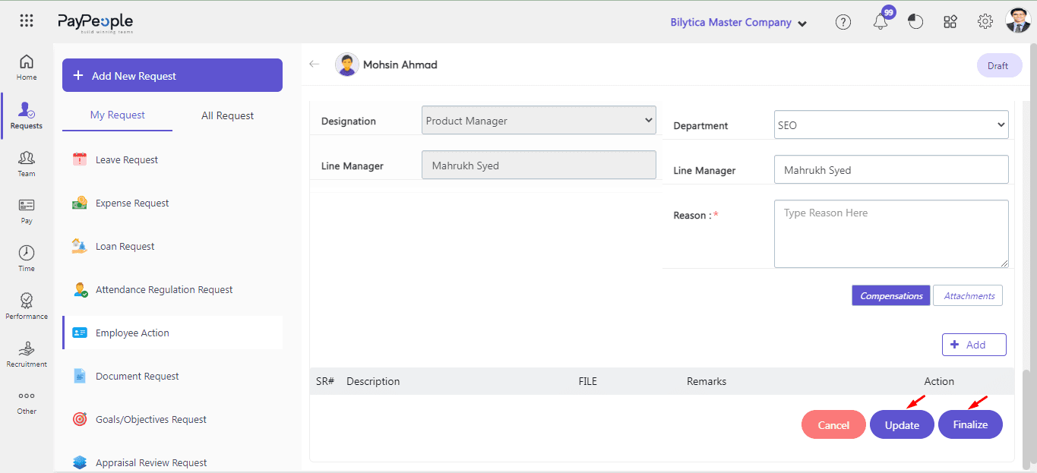Switch to the Attachments tab
The image size is (1037, 473).
969,296
